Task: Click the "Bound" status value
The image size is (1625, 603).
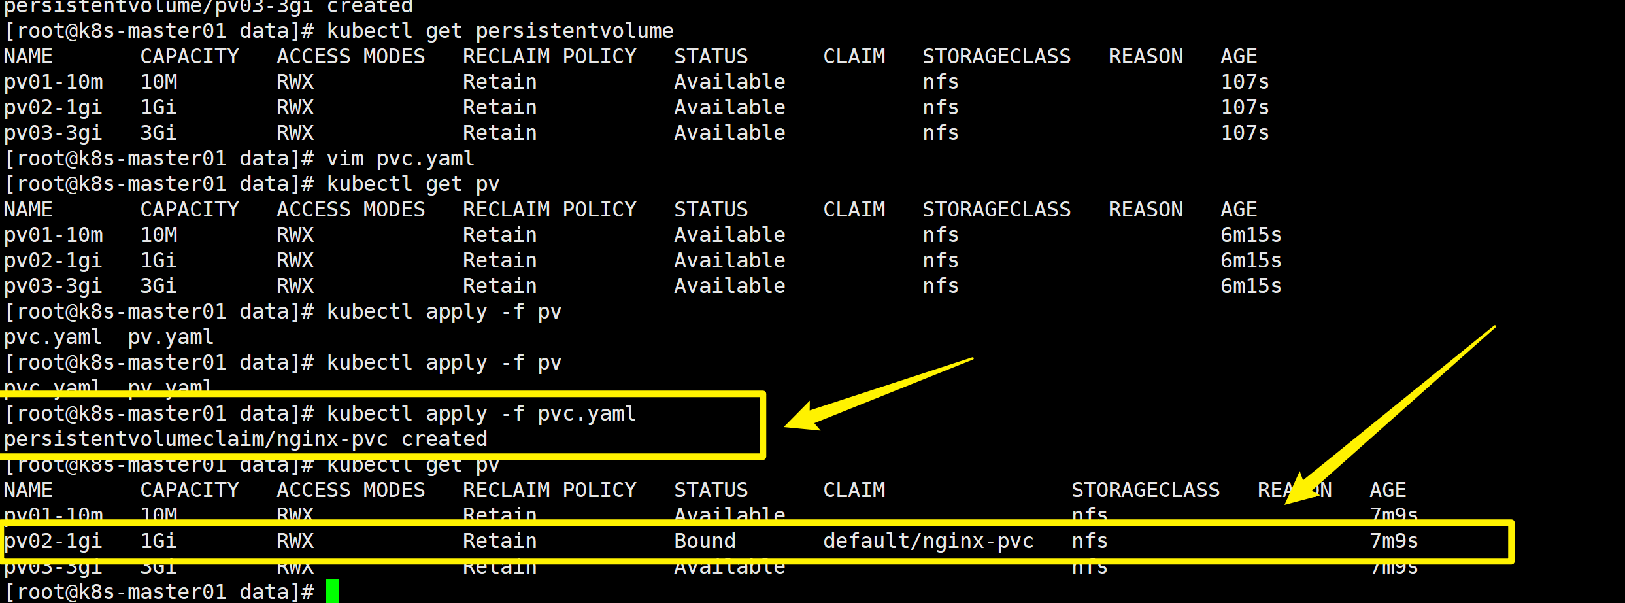Action: (x=705, y=542)
